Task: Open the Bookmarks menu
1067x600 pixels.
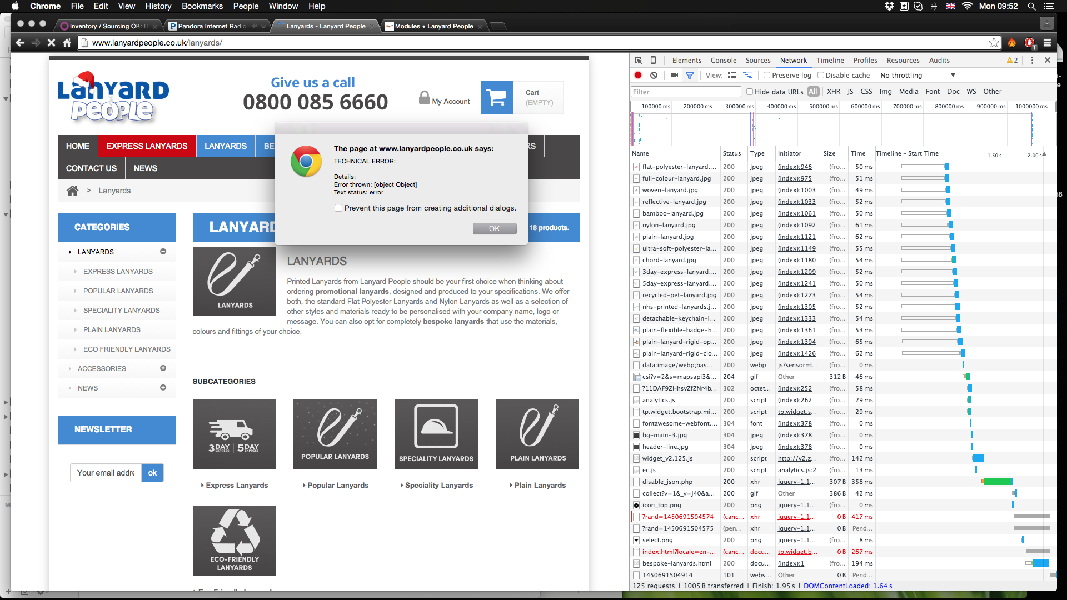Action: coord(202,6)
